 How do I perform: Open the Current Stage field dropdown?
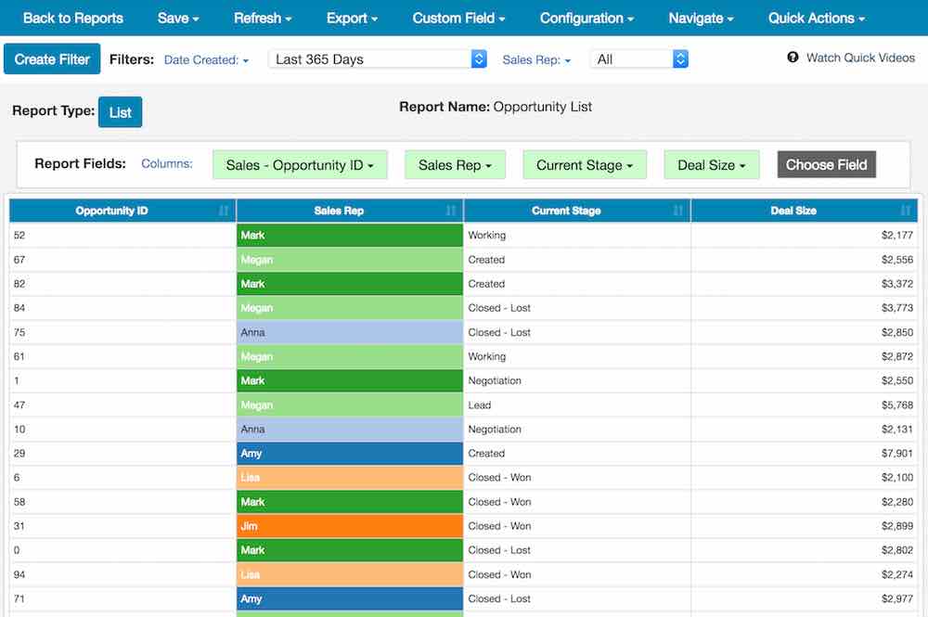click(x=585, y=164)
